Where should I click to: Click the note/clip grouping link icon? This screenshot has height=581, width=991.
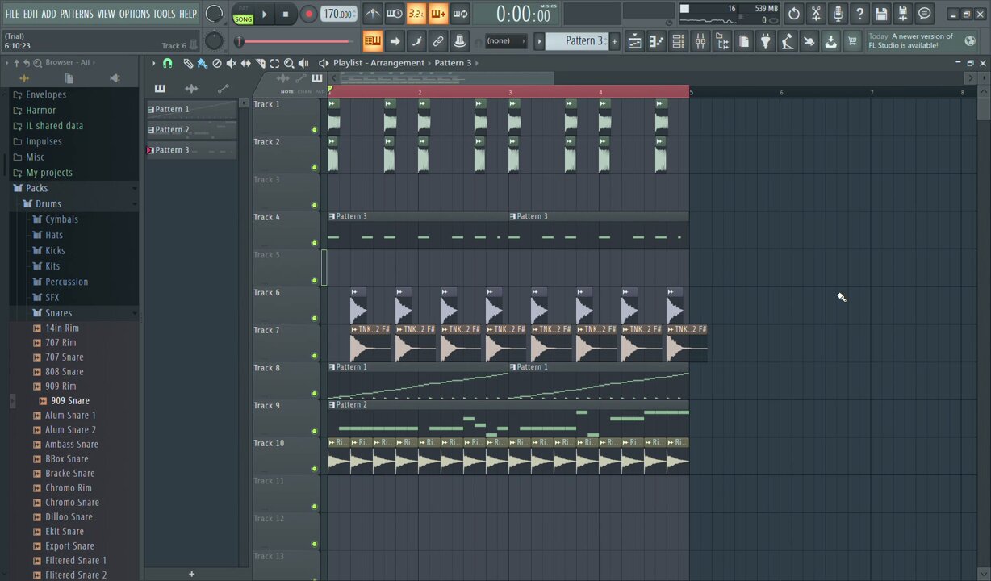click(438, 40)
